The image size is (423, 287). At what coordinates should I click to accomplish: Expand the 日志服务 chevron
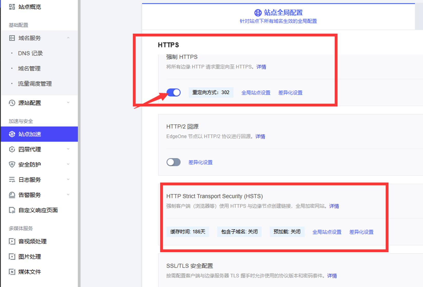(x=68, y=179)
